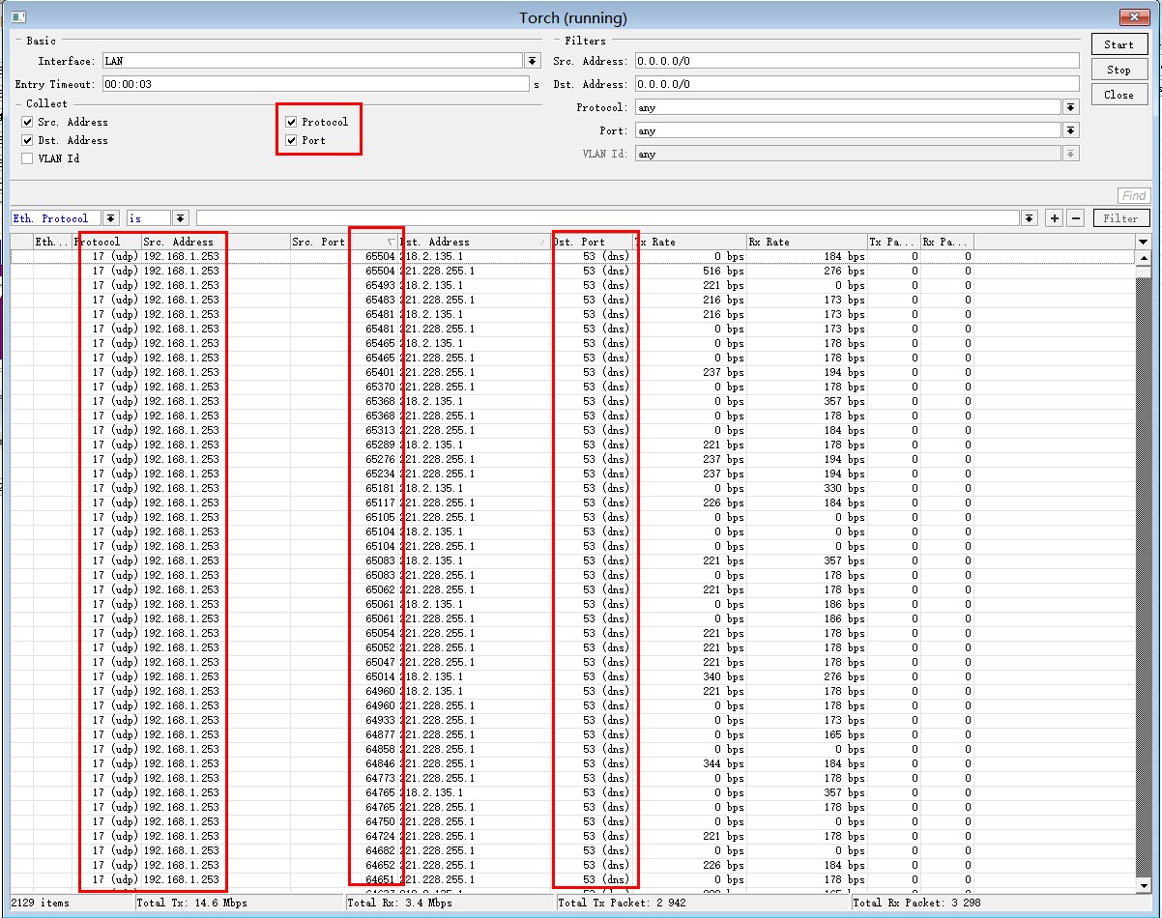
Task: Open the column chooser arrow in table header
Action: point(1144,242)
